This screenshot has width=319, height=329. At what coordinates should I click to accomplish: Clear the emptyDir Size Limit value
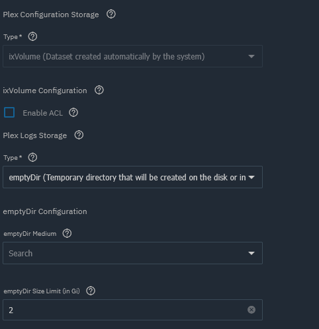pos(251,310)
